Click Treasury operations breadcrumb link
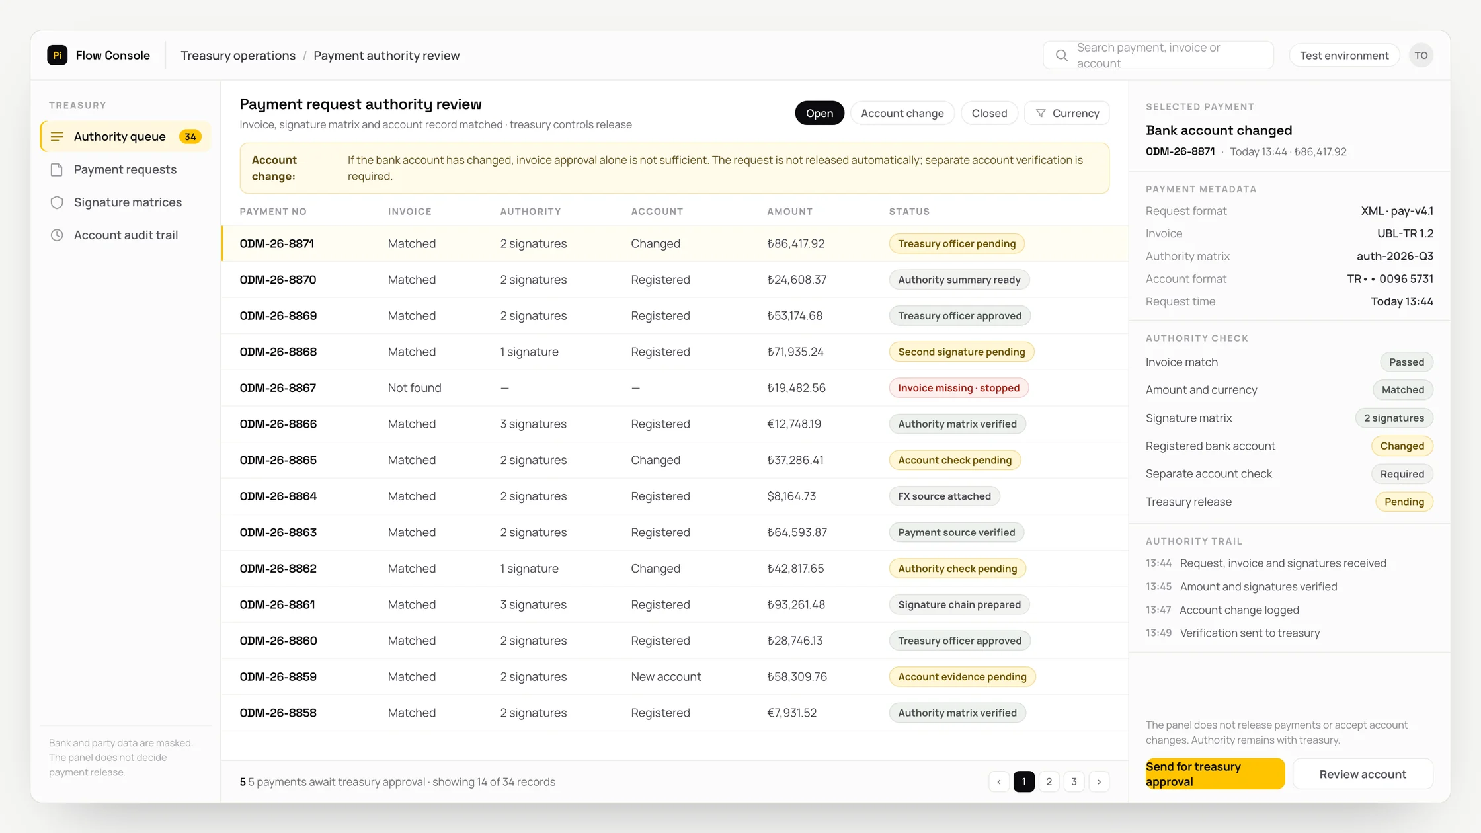Screen dimensions: 1481x833 point(238,56)
